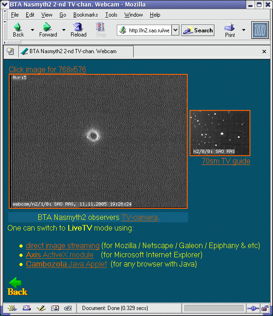Open the File menu
The image size is (273, 316).
coord(15,15)
